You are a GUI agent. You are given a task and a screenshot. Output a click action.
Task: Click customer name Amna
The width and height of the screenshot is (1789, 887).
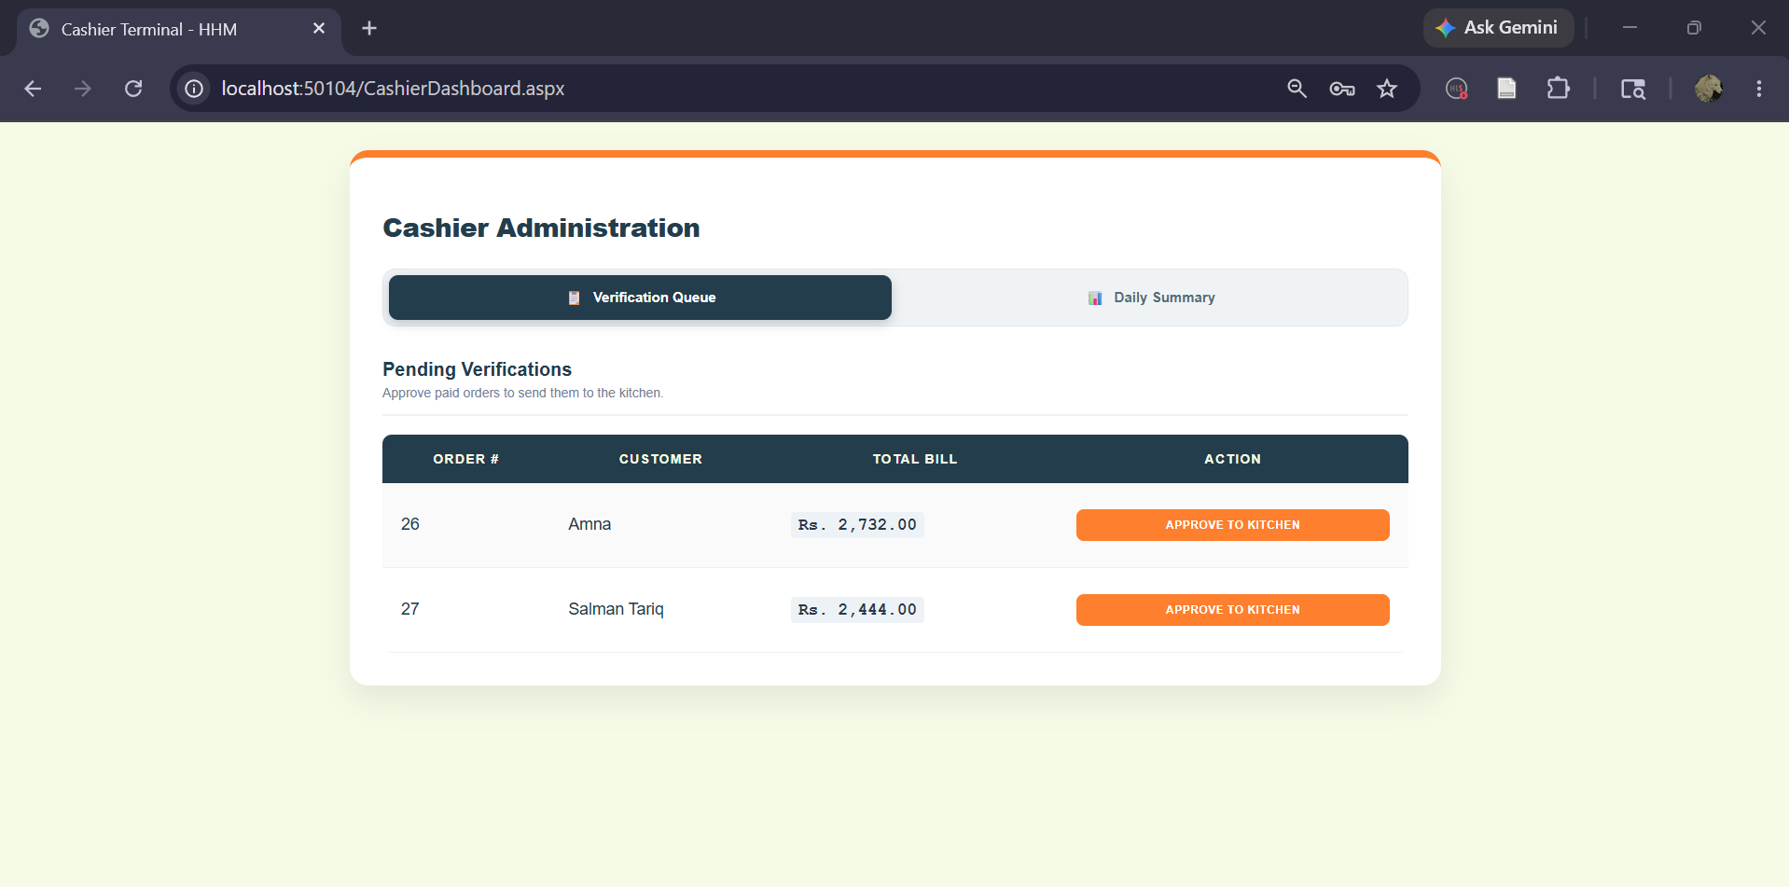[589, 524]
